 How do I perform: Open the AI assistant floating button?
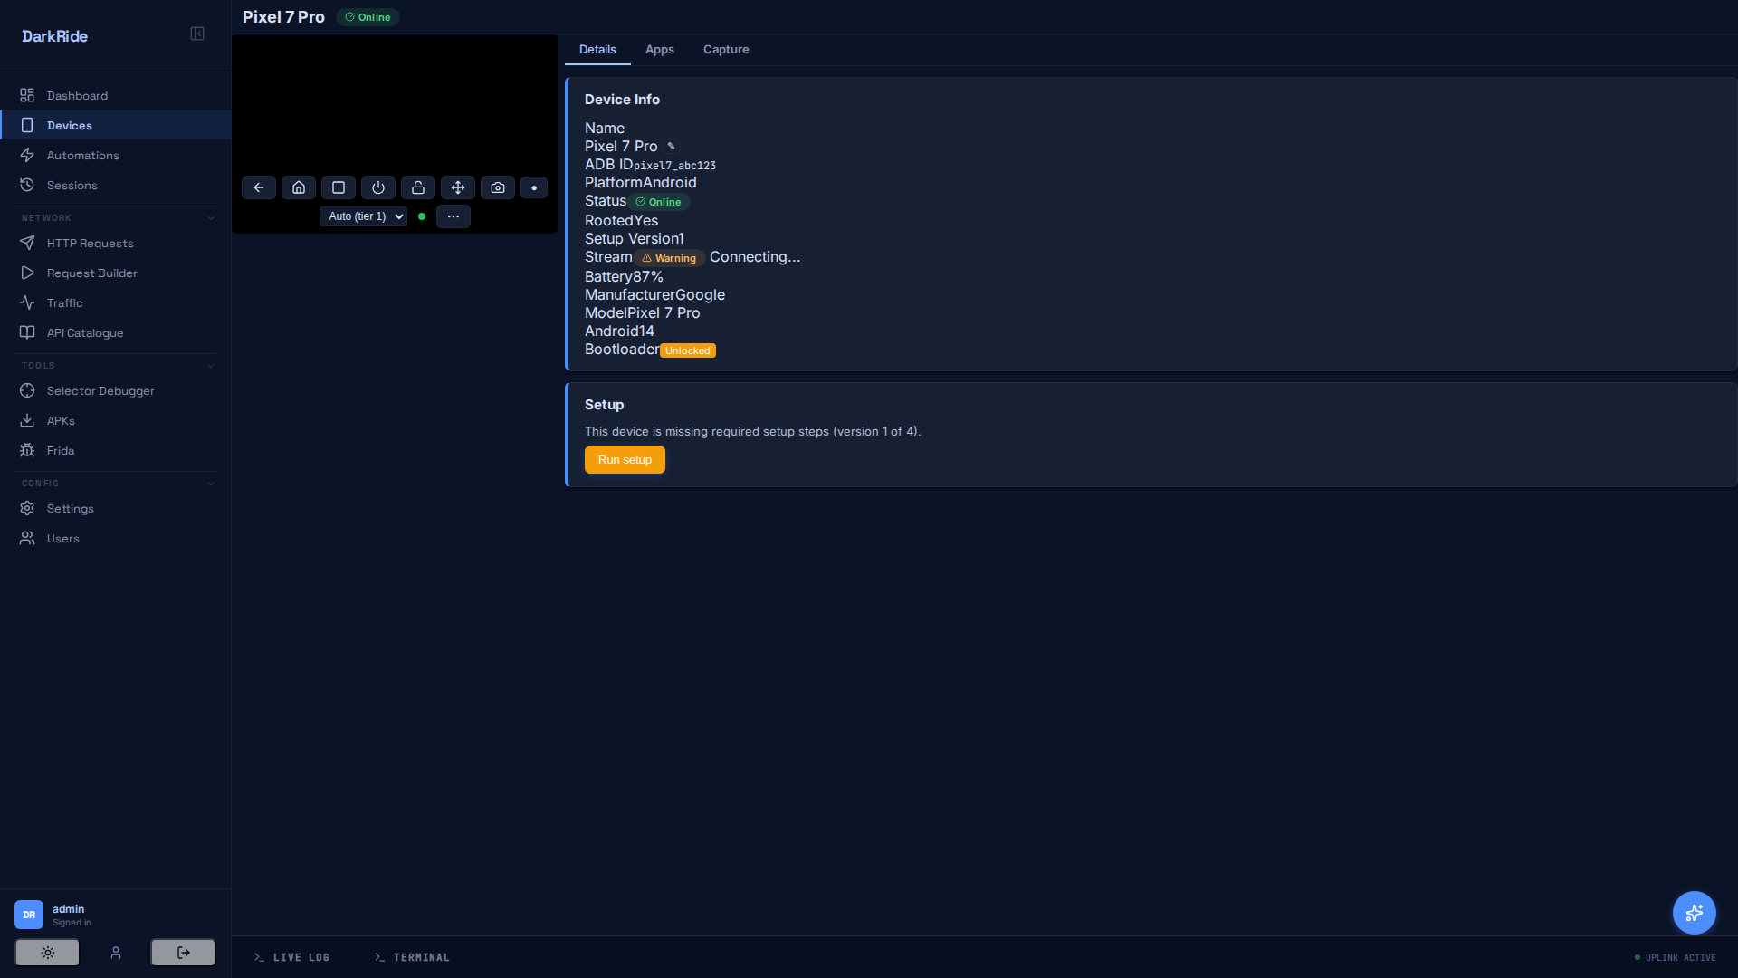click(x=1695, y=913)
